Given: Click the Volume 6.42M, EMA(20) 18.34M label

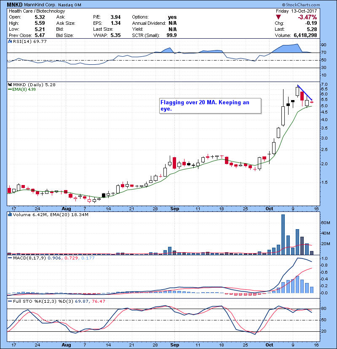Looking at the screenshot, I should [x=51, y=214].
